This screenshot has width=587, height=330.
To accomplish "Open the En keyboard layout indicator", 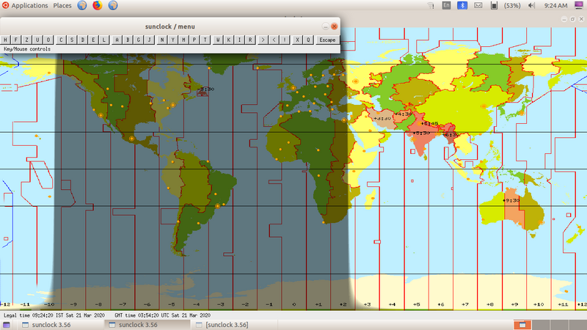I will point(446,5).
